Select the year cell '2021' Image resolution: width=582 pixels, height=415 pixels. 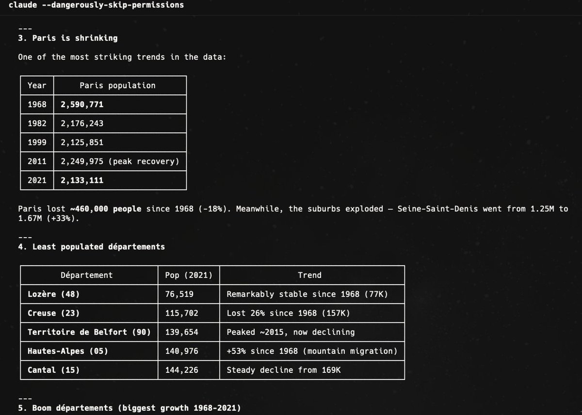(x=37, y=180)
